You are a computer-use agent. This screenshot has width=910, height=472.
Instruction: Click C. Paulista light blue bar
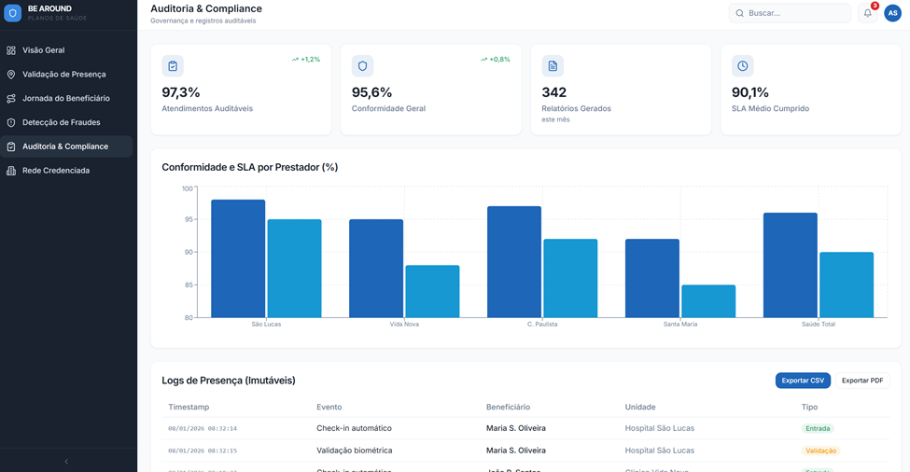point(570,278)
